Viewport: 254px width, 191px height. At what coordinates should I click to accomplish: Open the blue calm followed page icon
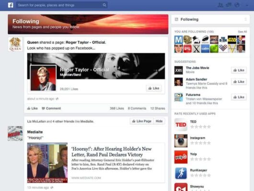[205, 48]
